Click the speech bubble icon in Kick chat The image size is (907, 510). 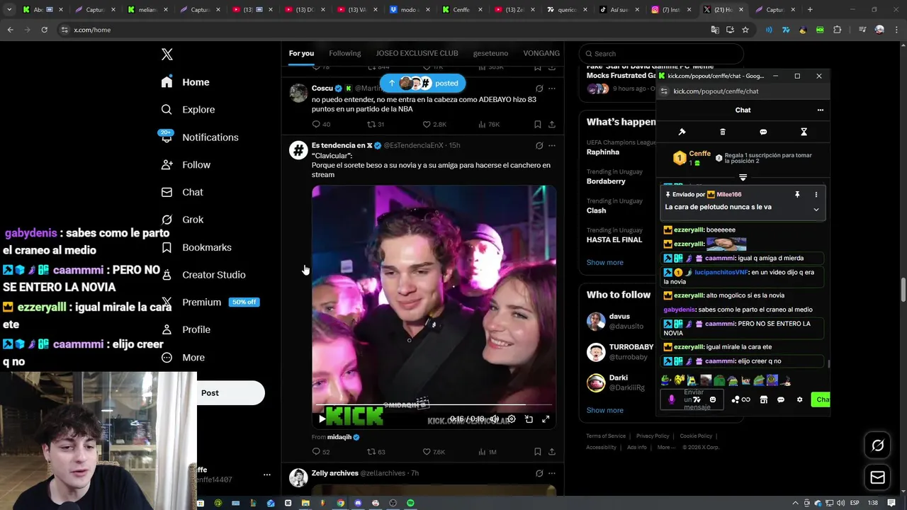click(763, 132)
